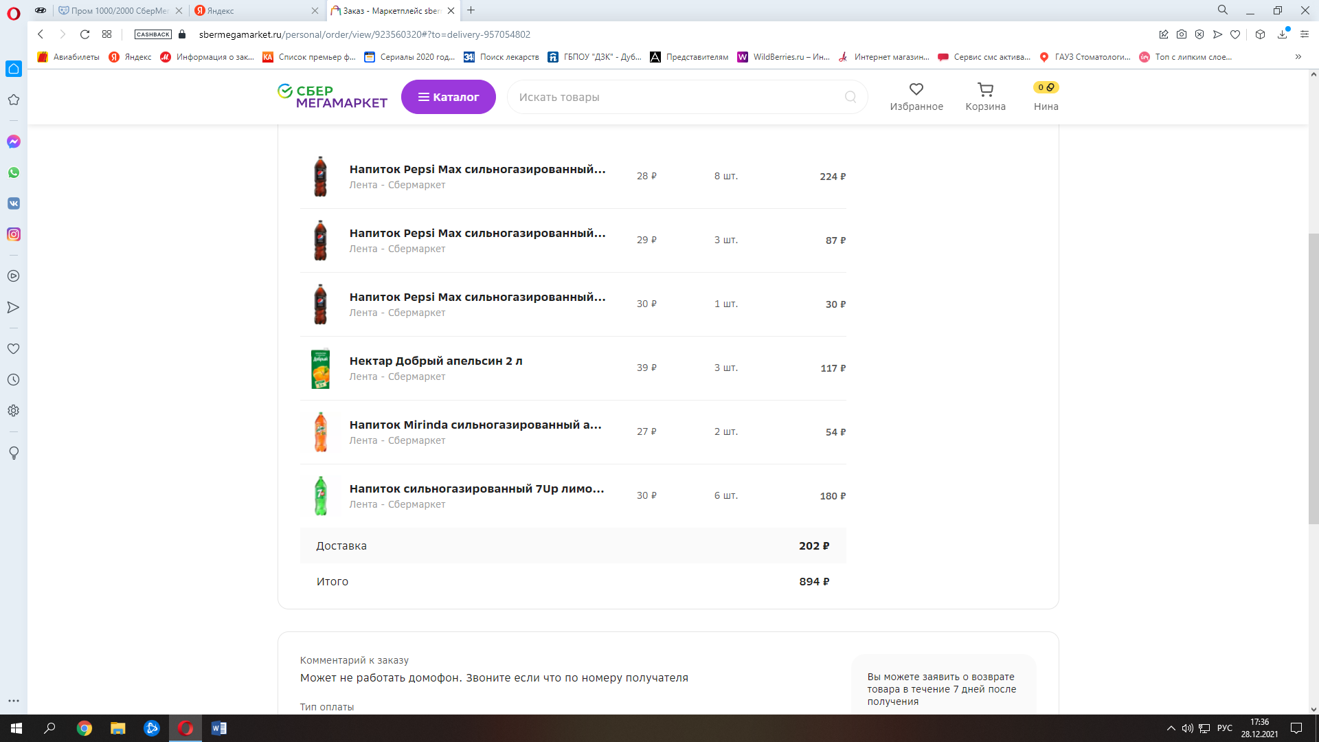1319x742 pixels.
Task: Launch Google Chrome from taskbar
Action: [84, 728]
